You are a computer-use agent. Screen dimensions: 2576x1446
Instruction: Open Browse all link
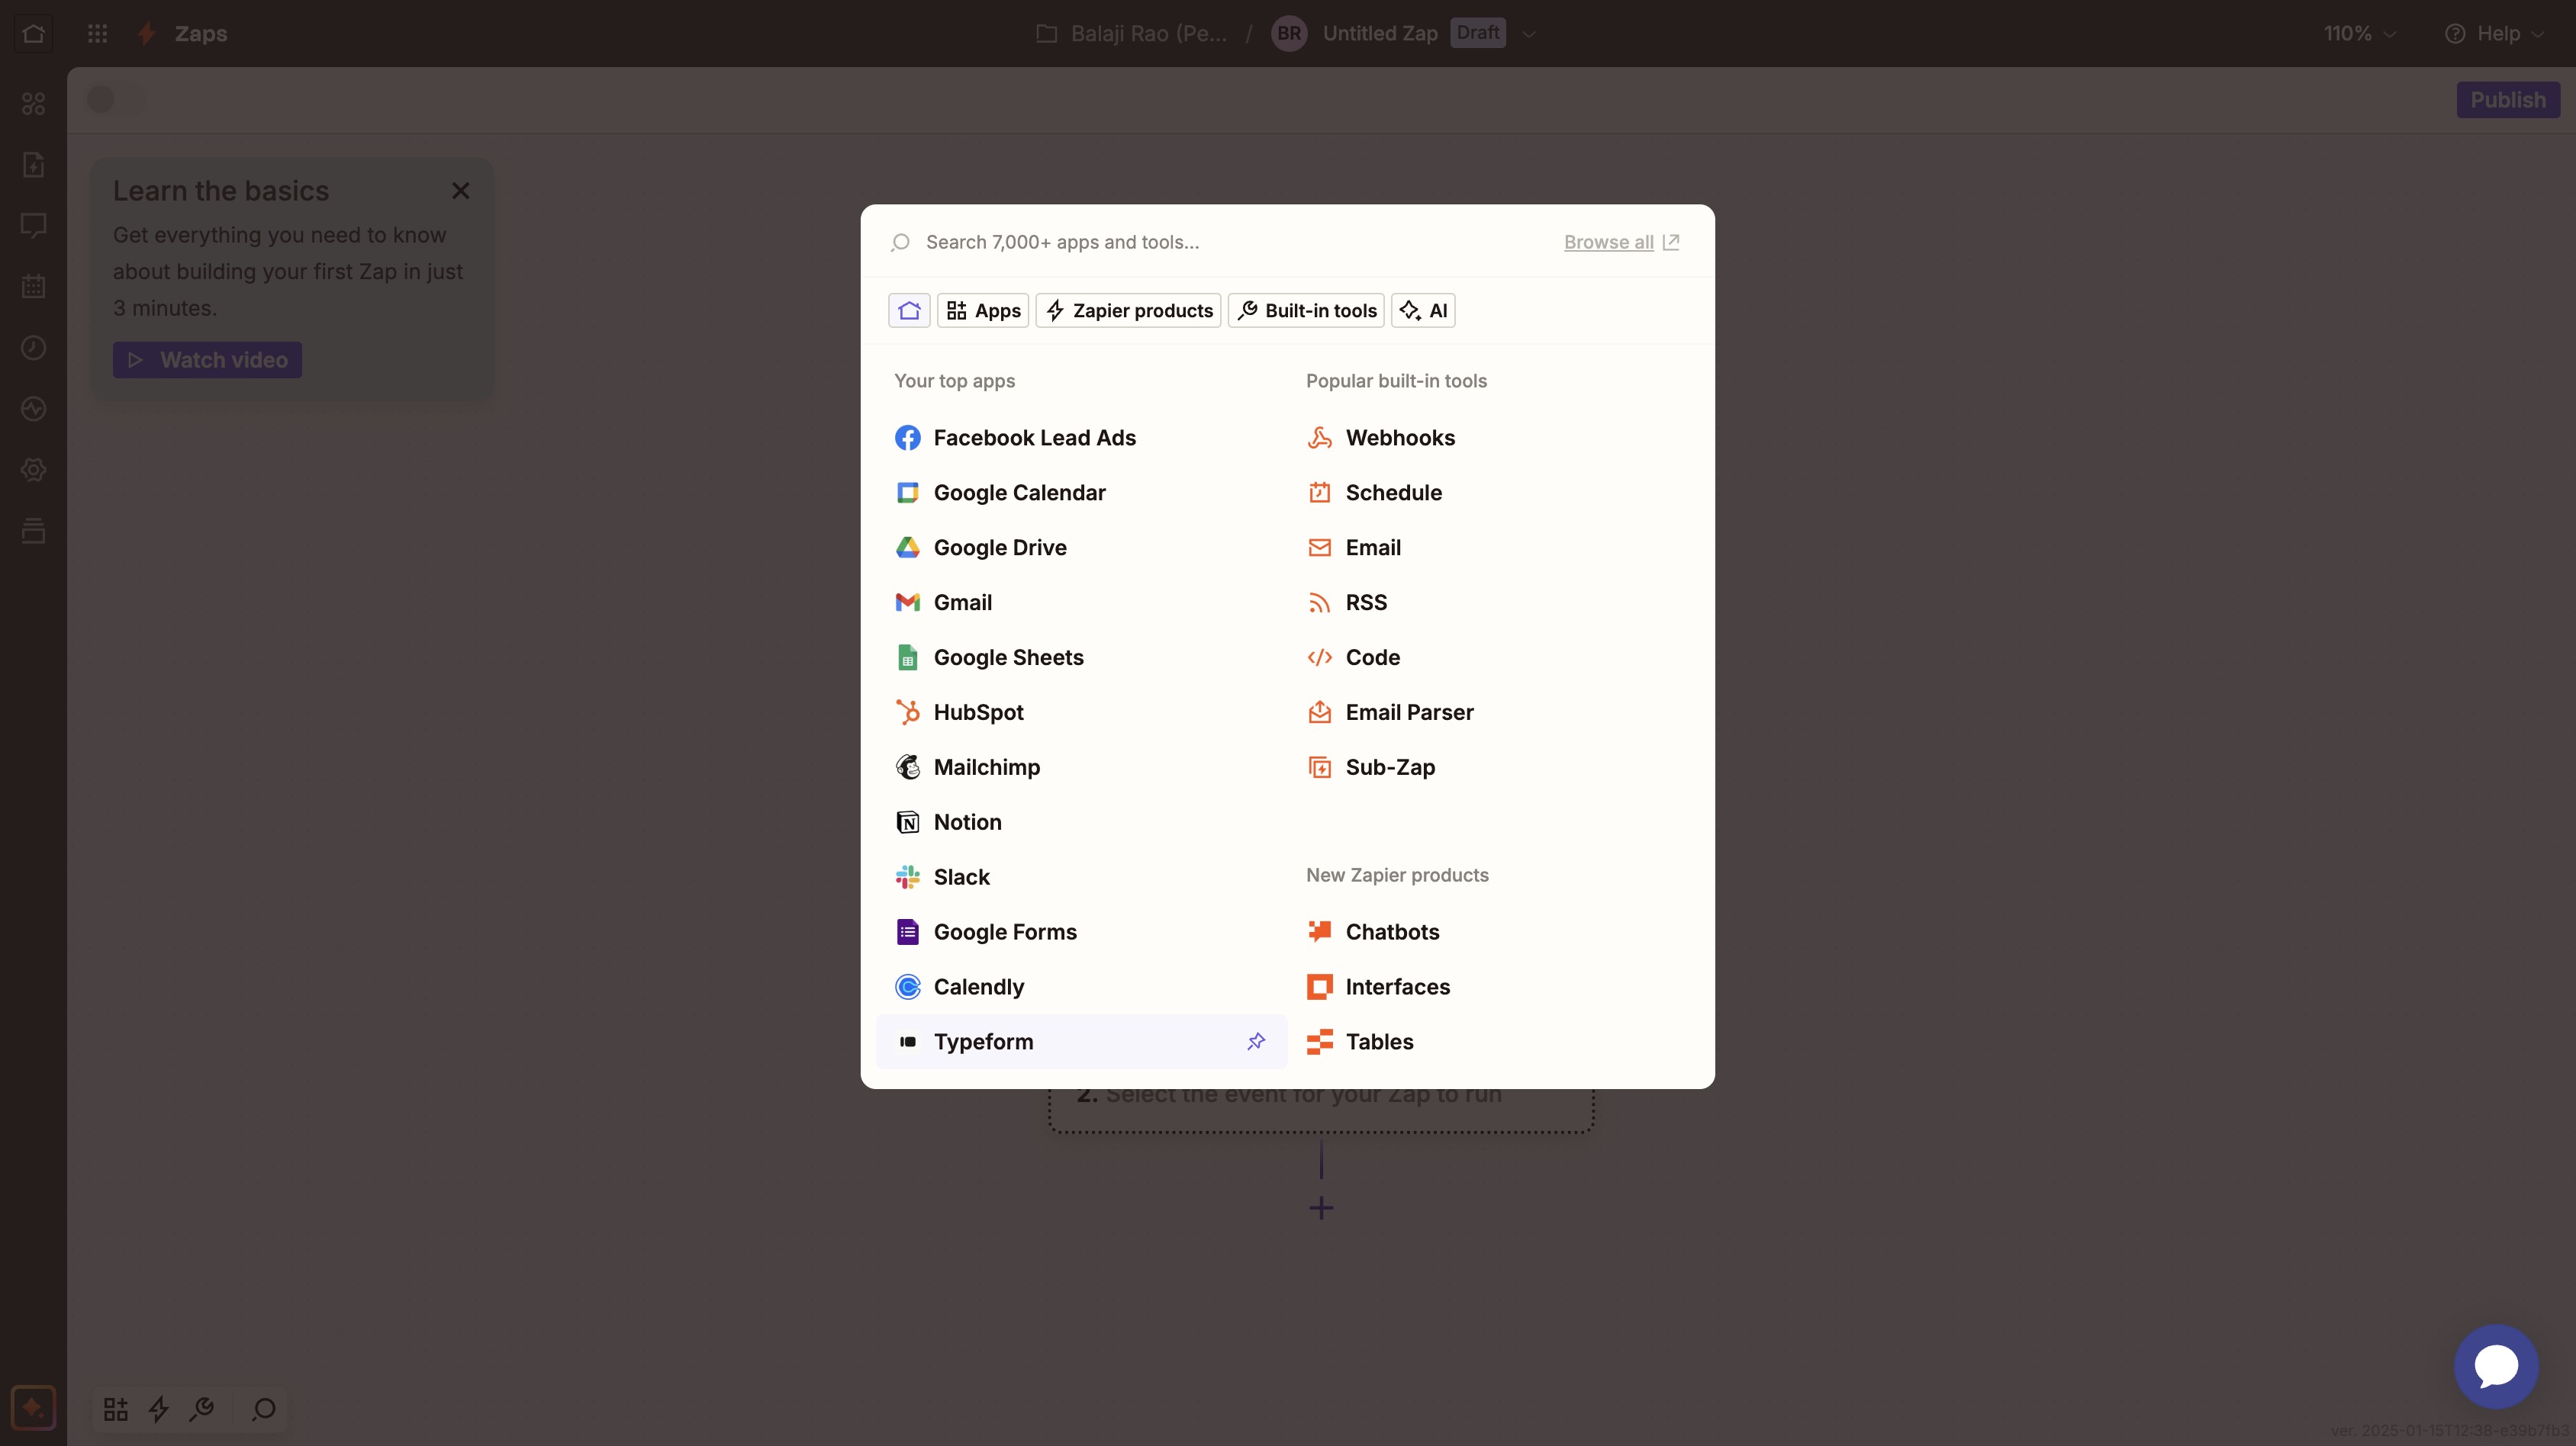coord(1621,242)
